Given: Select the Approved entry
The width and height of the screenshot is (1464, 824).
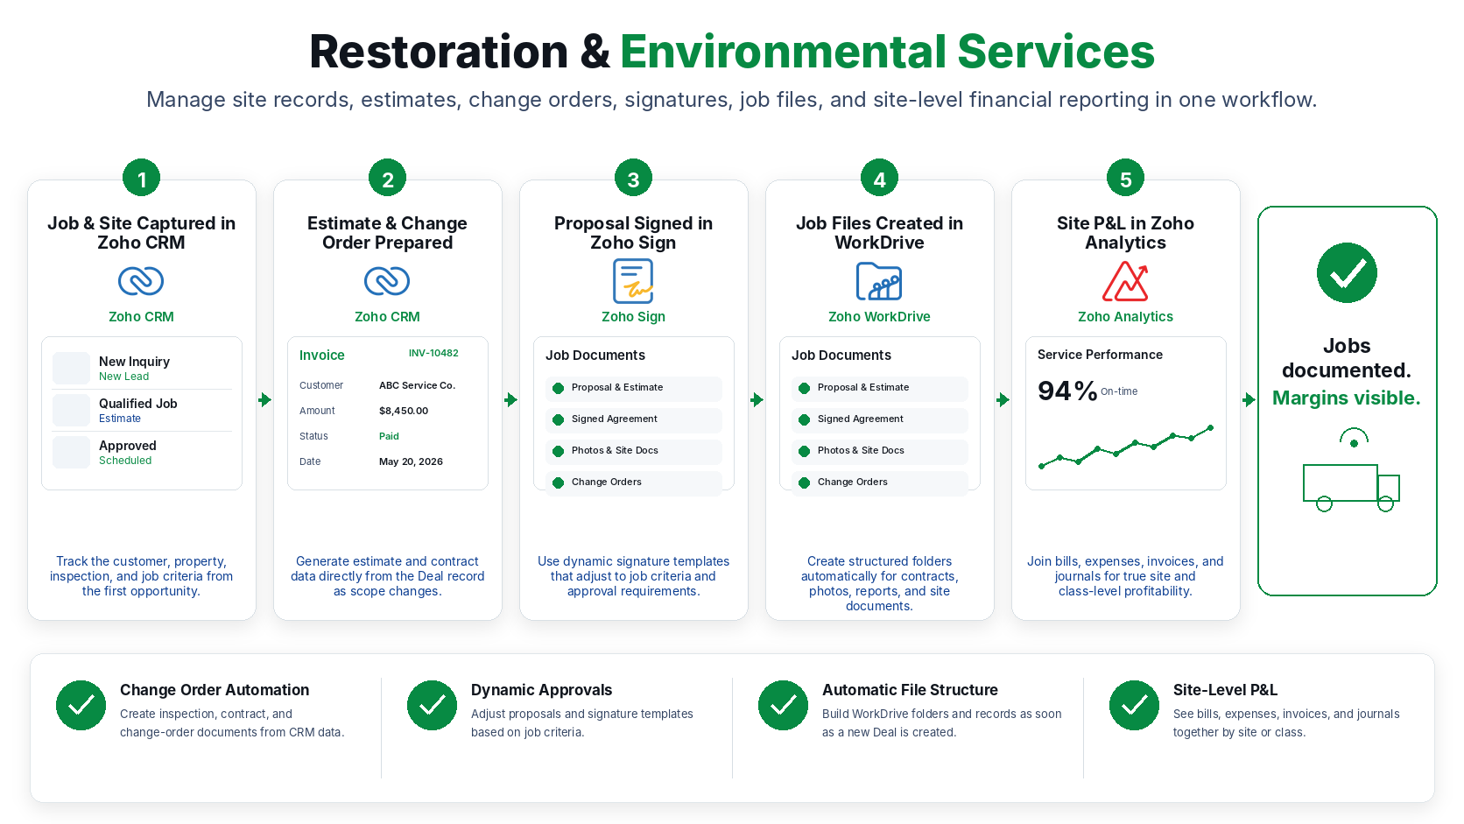Looking at the screenshot, I should click(142, 452).
